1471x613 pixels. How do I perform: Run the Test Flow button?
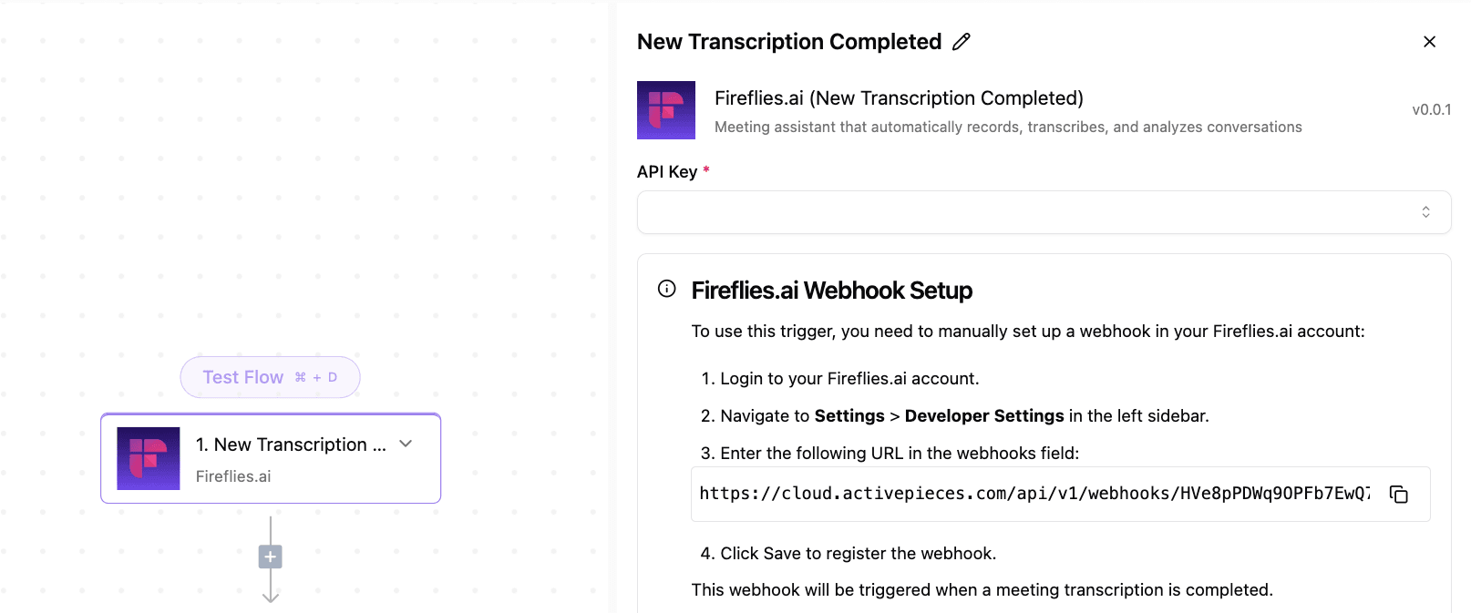(270, 377)
